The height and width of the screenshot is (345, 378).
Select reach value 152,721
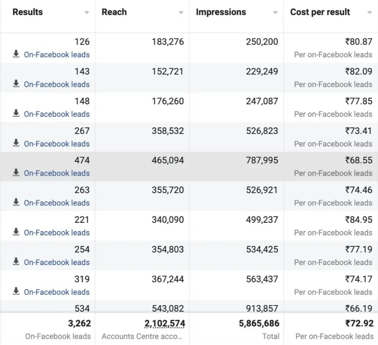[168, 71]
